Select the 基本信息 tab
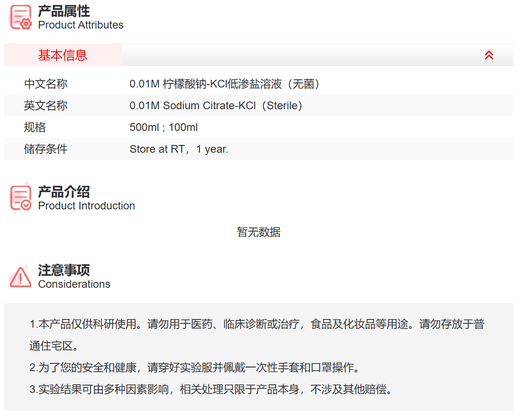 click(x=63, y=55)
